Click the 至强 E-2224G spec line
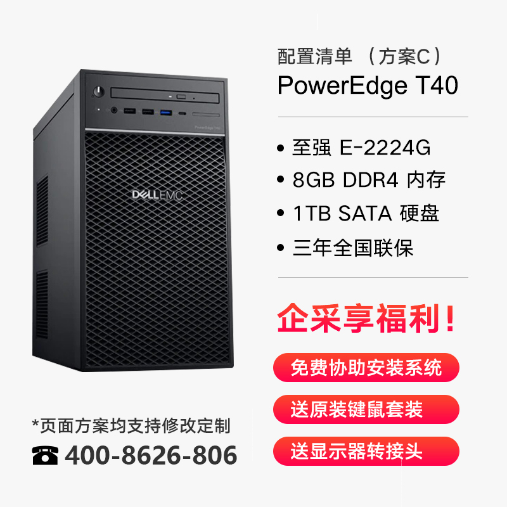507x507 pixels. [x=361, y=148]
